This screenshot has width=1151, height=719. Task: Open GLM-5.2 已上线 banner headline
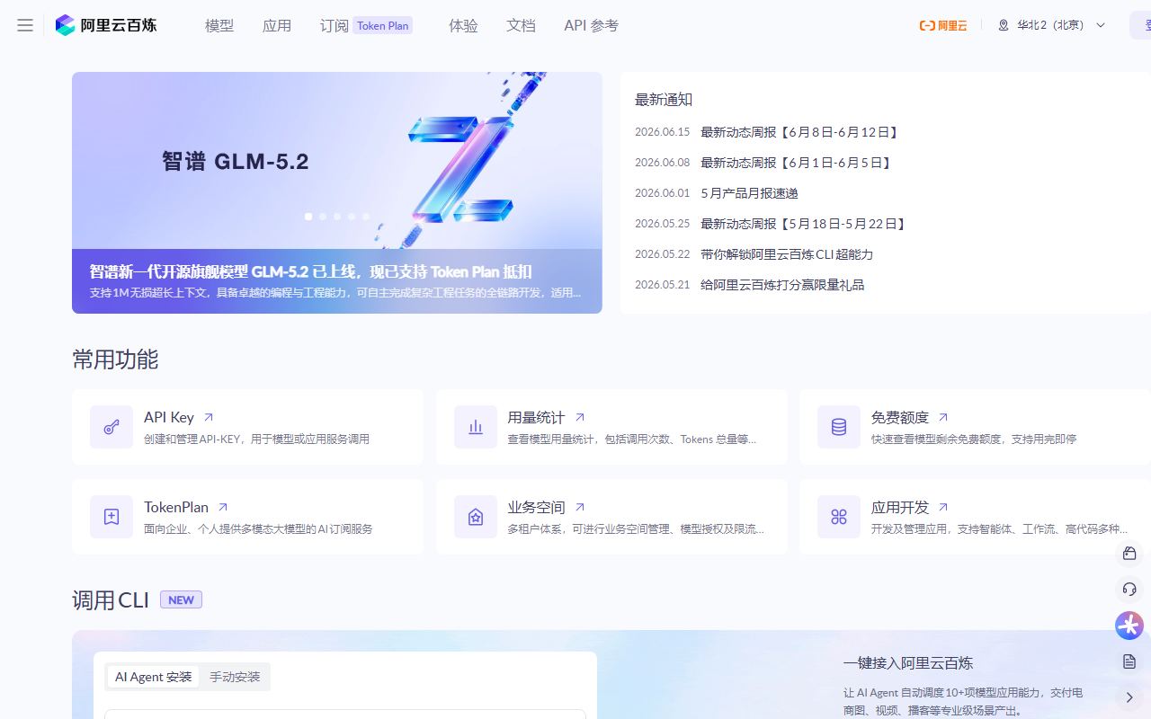click(x=311, y=271)
